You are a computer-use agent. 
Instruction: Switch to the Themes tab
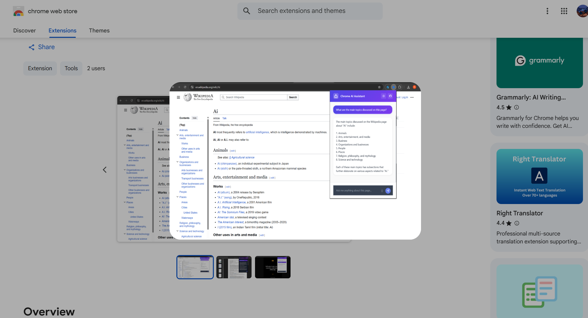tap(99, 31)
